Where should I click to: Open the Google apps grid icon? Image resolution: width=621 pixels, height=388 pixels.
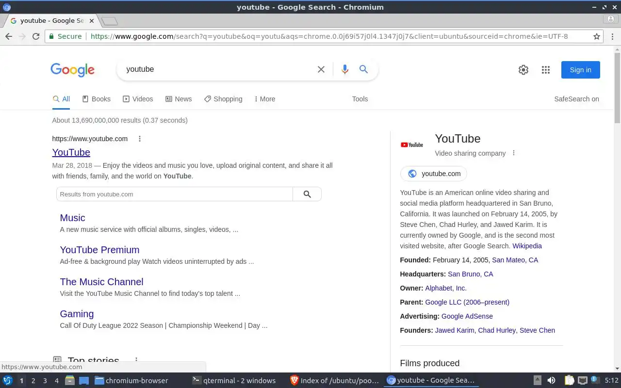tap(546, 70)
